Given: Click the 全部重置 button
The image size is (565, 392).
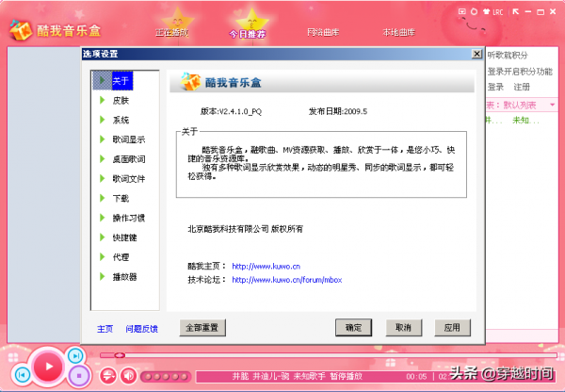Looking at the screenshot, I should click(x=202, y=327).
